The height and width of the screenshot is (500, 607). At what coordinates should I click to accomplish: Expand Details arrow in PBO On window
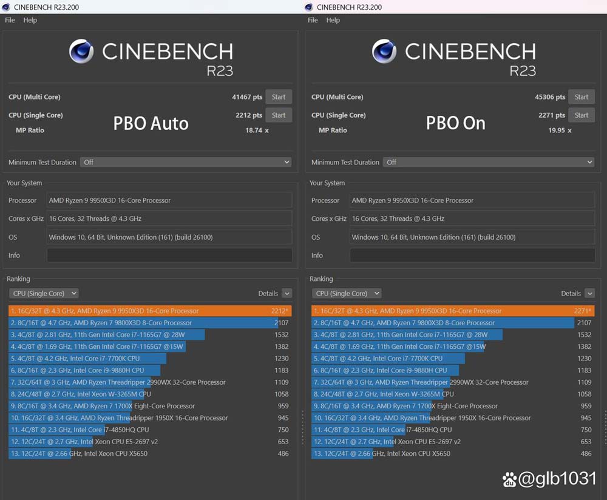coord(589,293)
